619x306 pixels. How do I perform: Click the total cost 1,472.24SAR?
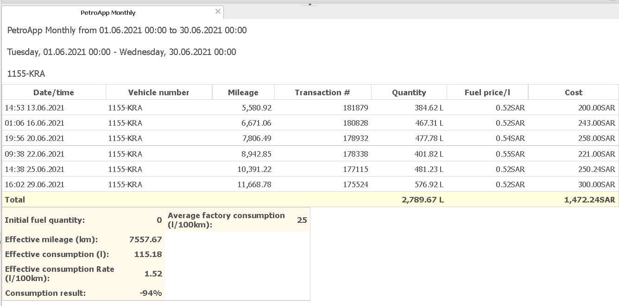click(x=589, y=200)
